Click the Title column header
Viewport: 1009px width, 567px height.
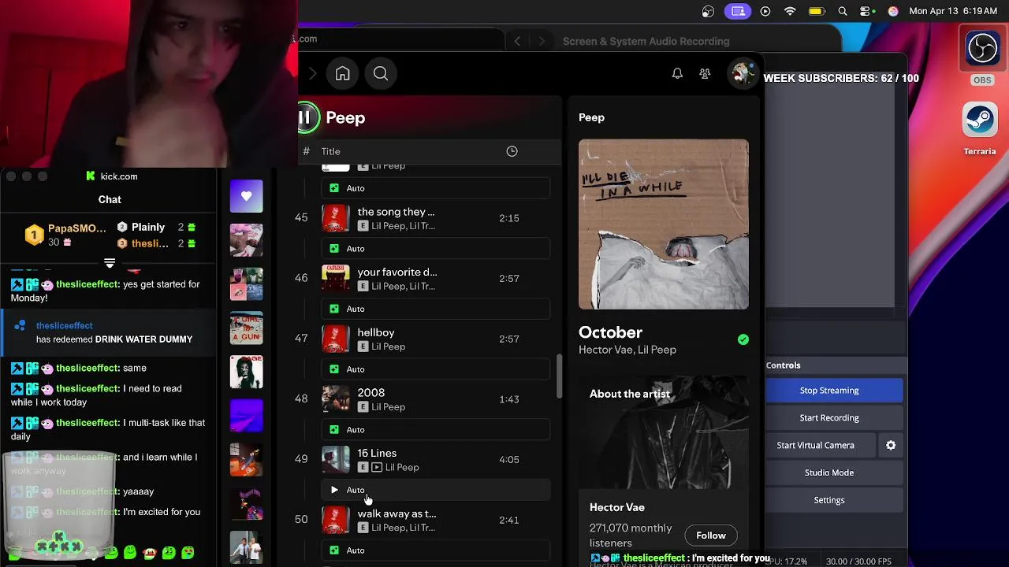tap(330, 151)
